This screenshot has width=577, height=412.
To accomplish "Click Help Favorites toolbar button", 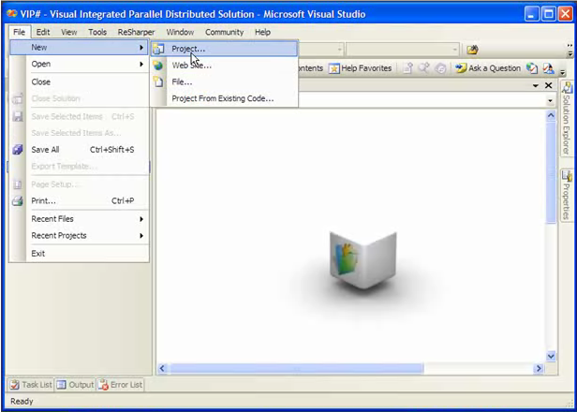I will point(360,68).
